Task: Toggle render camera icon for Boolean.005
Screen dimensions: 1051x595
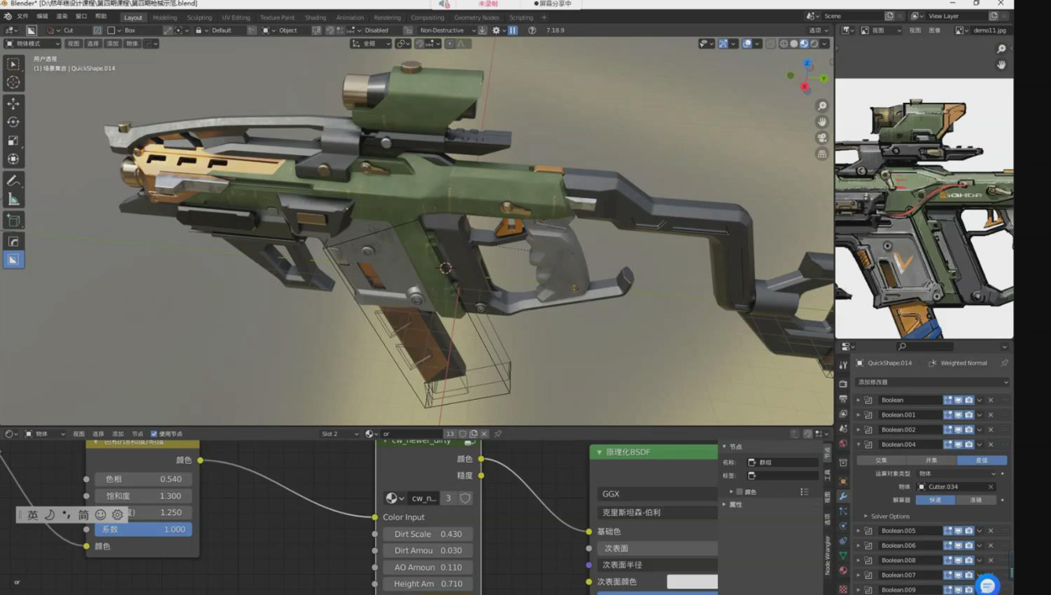Action: tap(969, 531)
